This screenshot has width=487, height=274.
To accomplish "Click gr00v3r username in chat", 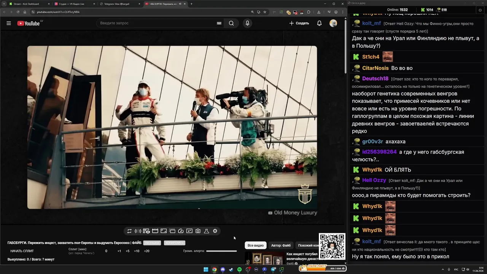I will coord(372,142).
